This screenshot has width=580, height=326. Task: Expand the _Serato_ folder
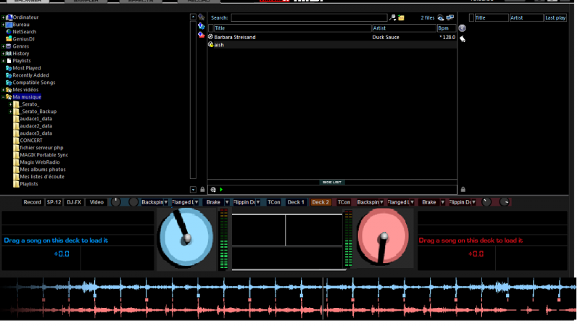(x=11, y=104)
